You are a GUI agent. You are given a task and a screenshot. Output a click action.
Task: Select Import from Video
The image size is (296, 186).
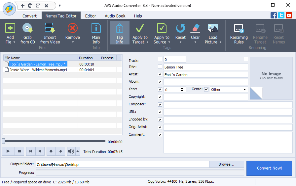tap(50, 28)
